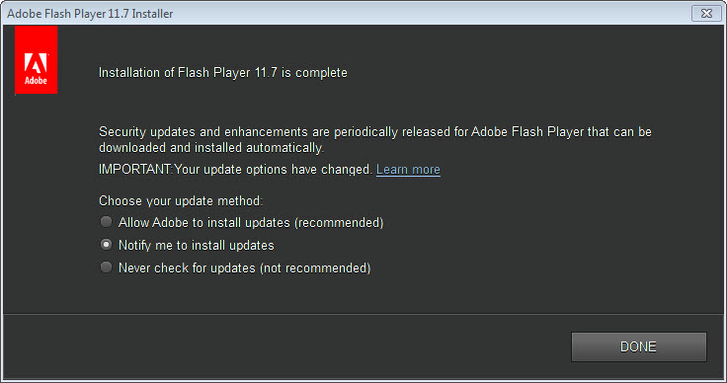Click the Allow Adobe to install updates label text
Image resolution: width=727 pixels, height=383 pixels.
pos(251,223)
